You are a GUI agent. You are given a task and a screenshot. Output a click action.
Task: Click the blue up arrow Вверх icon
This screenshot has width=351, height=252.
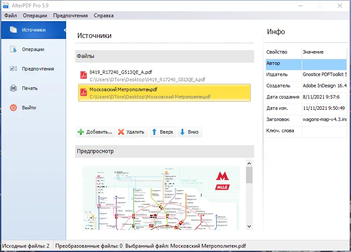(x=154, y=132)
